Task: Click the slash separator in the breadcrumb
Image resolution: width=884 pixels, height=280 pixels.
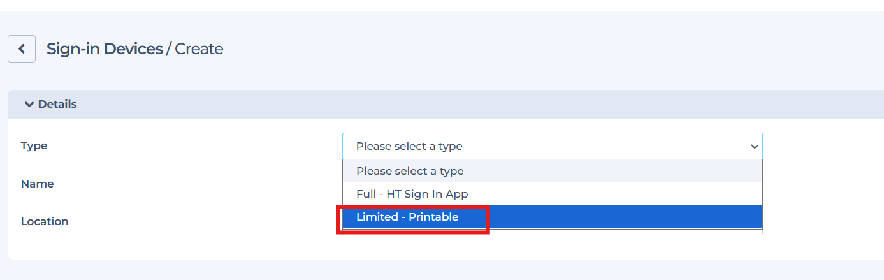Action: tap(169, 48)
